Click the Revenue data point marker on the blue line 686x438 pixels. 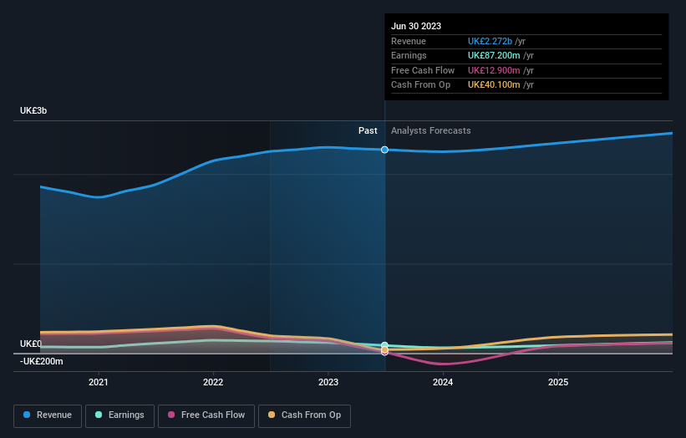click(x=384, y=150)
